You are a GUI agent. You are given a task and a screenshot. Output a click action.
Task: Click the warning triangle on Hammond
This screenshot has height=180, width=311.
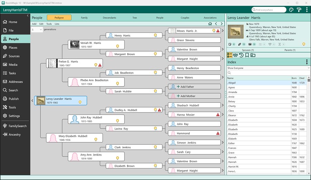(218, 133)
